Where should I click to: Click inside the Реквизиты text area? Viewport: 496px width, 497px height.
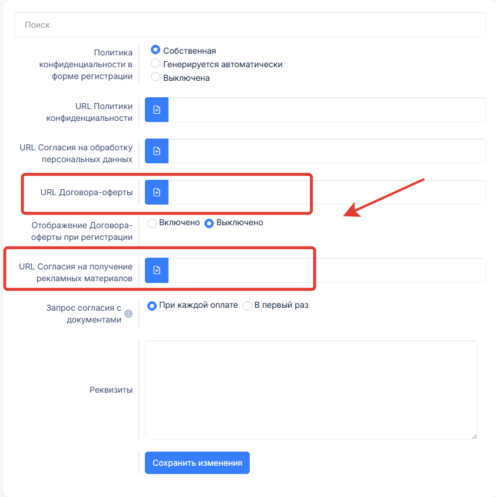[x=311, y=389]
